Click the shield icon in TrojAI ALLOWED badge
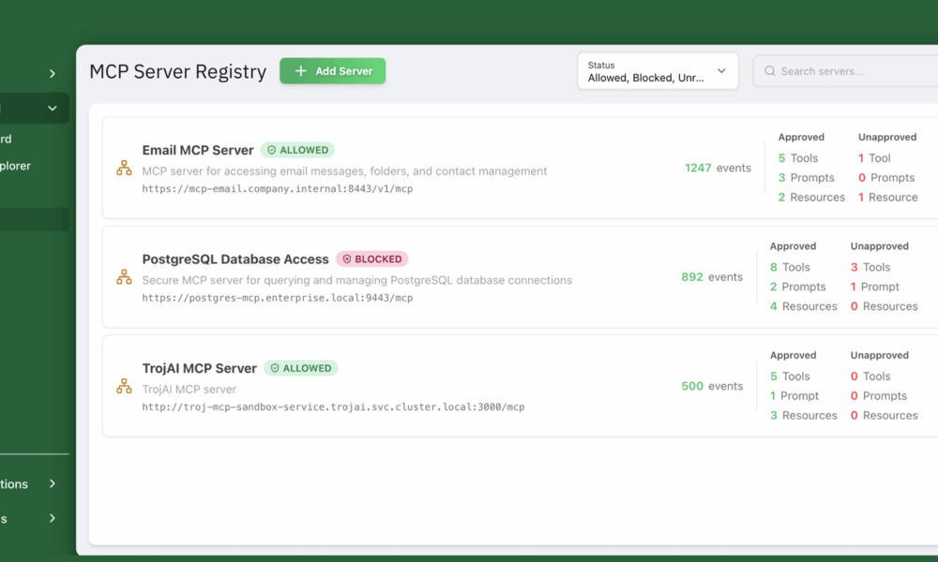938x562 pixels. point(275,368)
